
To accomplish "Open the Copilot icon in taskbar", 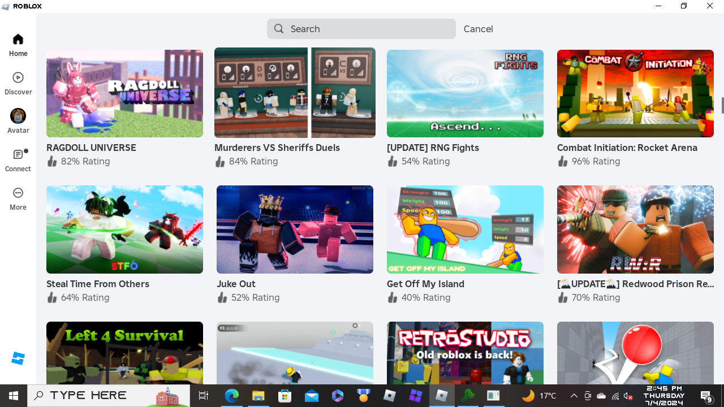I will coord(338,396).
